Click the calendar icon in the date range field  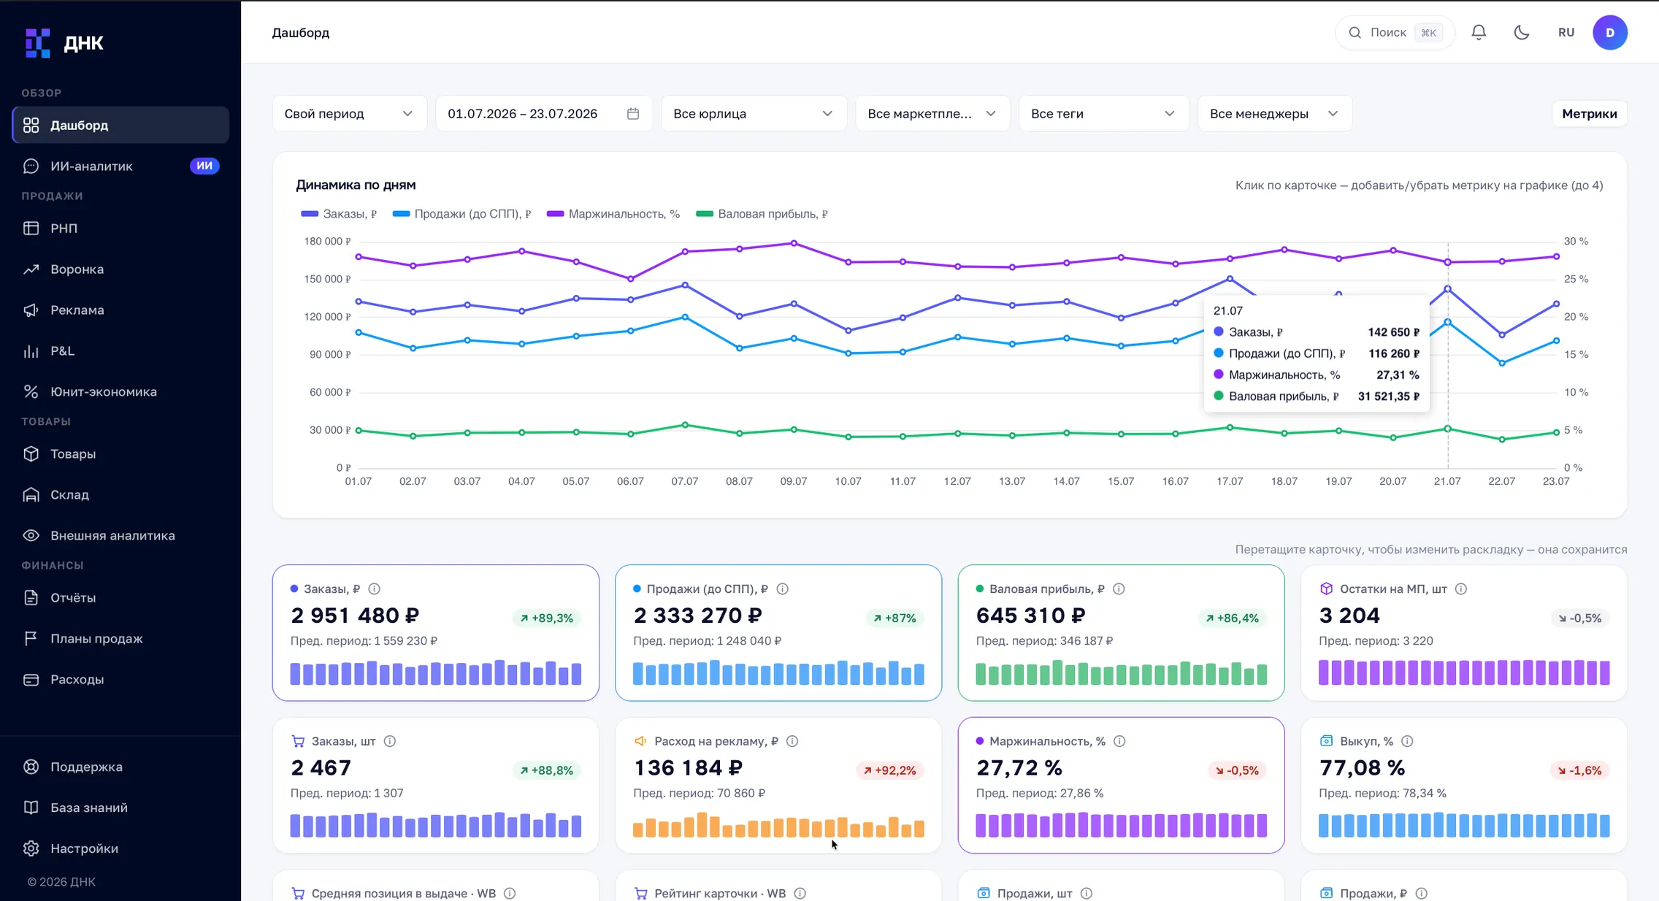pos(633,114)
